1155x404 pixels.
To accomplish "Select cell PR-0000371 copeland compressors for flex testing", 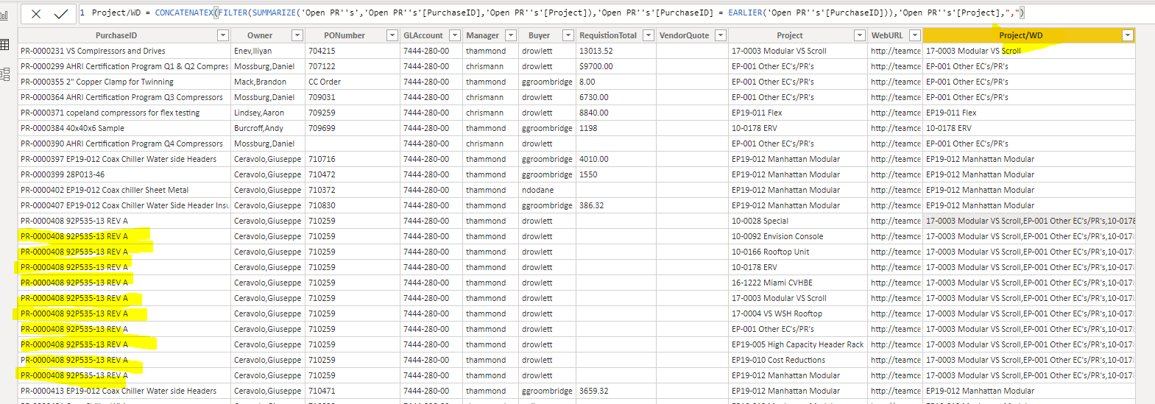I will click(124, 113).
